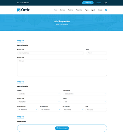Image resolution: width=123 pixels, height=133 pixels.
Task: Focus the Property Title input field
Action: pyautogui.click(x=51, y=53)
